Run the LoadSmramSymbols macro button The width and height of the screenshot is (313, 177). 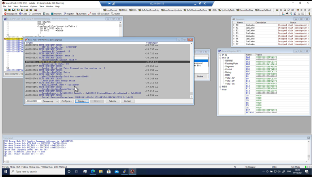(x=171, y=10)
